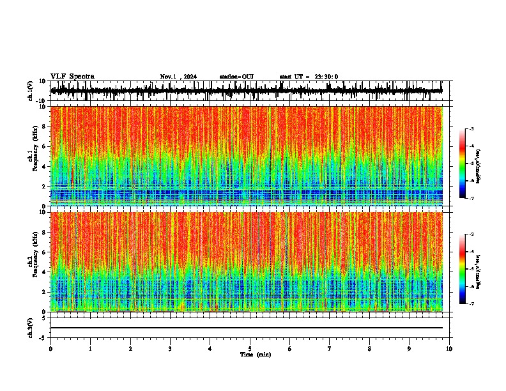Click the 'station=OUJ' header text
Screen dimensions: 506x391
pos(236,77)
